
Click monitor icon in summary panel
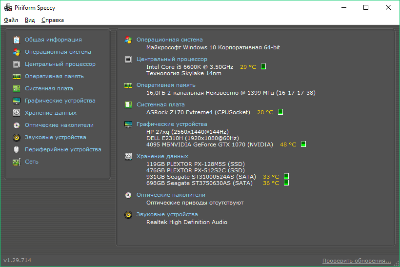pyautogui.click(x=128, y=124)
